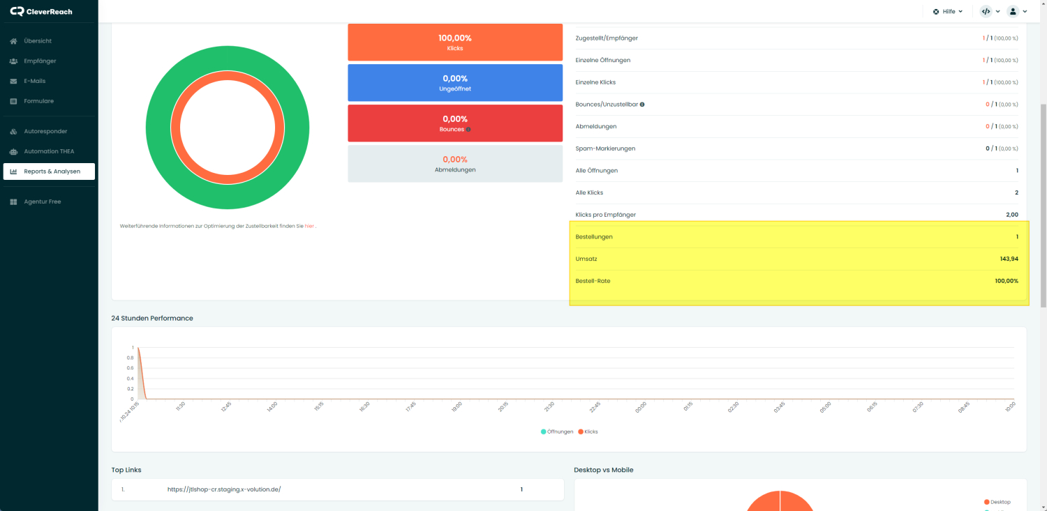Open the hier link about Zustellbarkeit

pyautogui.click(x=309, y=225)
